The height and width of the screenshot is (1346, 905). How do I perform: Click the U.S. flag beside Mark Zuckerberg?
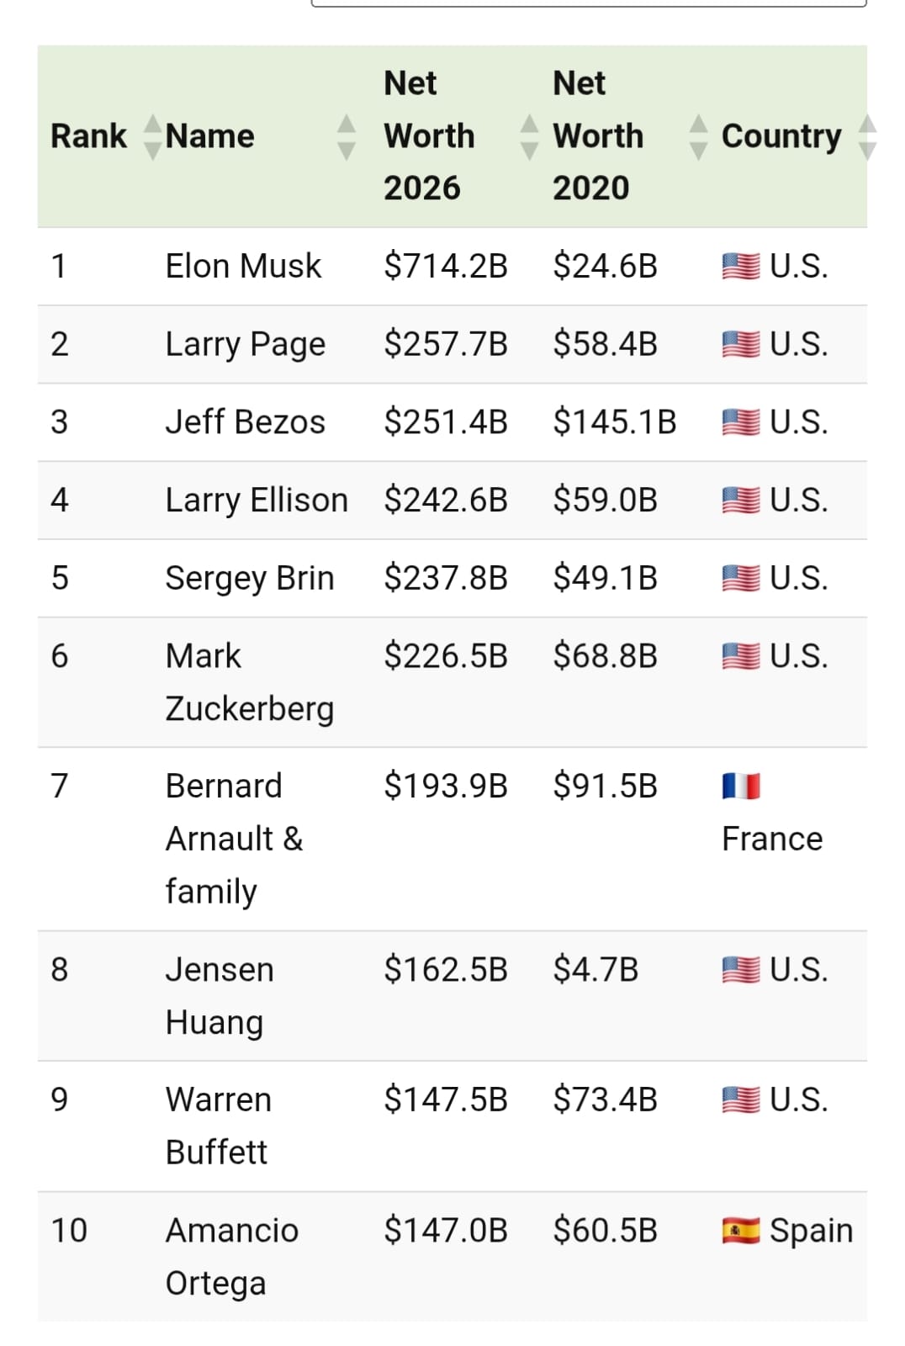tap(743, 655)
